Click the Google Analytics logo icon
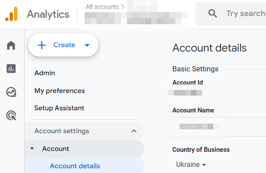This screenshot has width=266, height=173. click(11, 14)
